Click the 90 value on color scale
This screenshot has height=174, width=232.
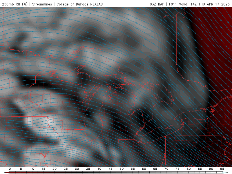[x=211, y=169]
